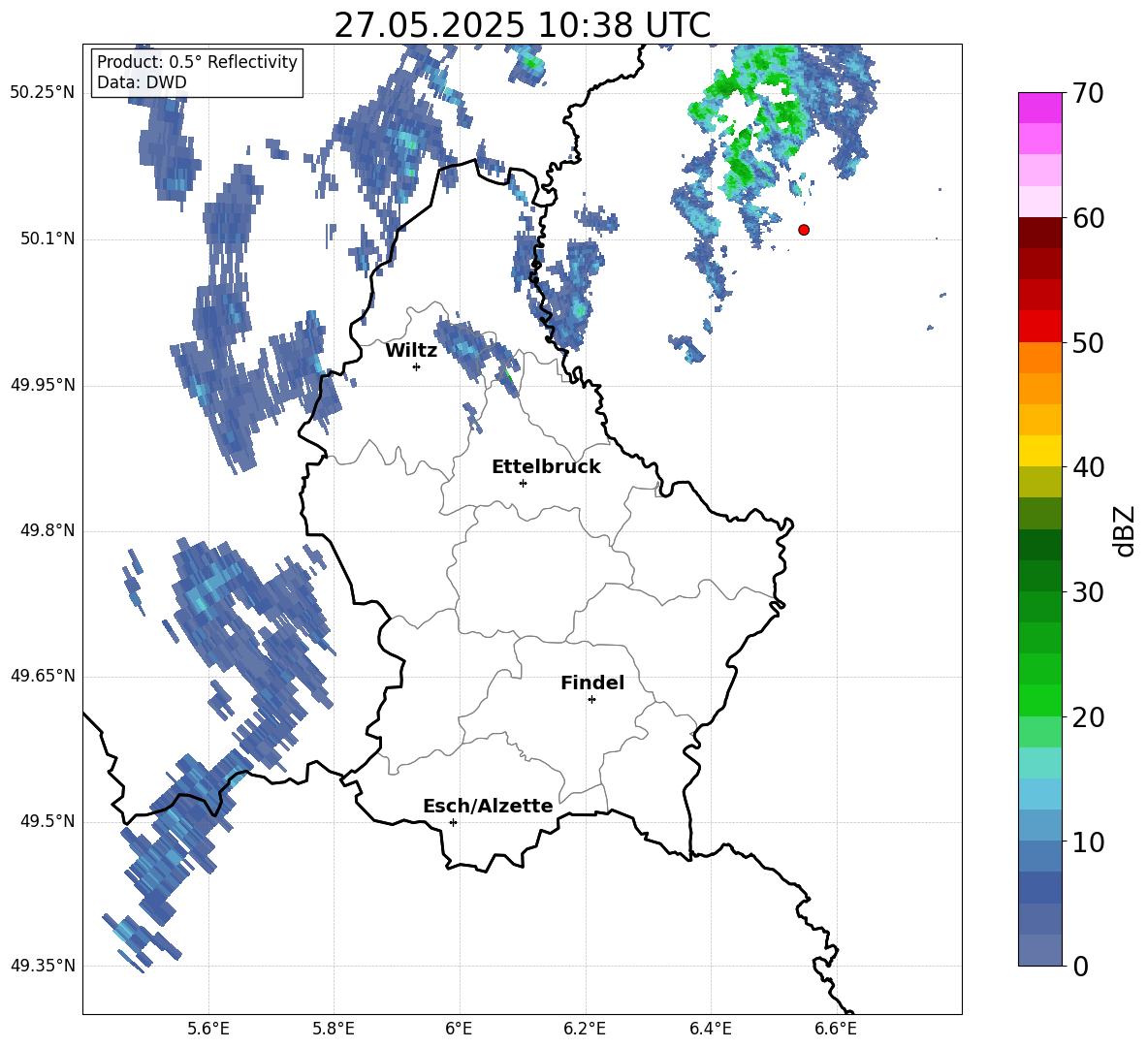Click the yellow 40 dBZ colorbar segment
Image resolution: width=1148 pixels, height=1048 pixels.
(1039, 451)
